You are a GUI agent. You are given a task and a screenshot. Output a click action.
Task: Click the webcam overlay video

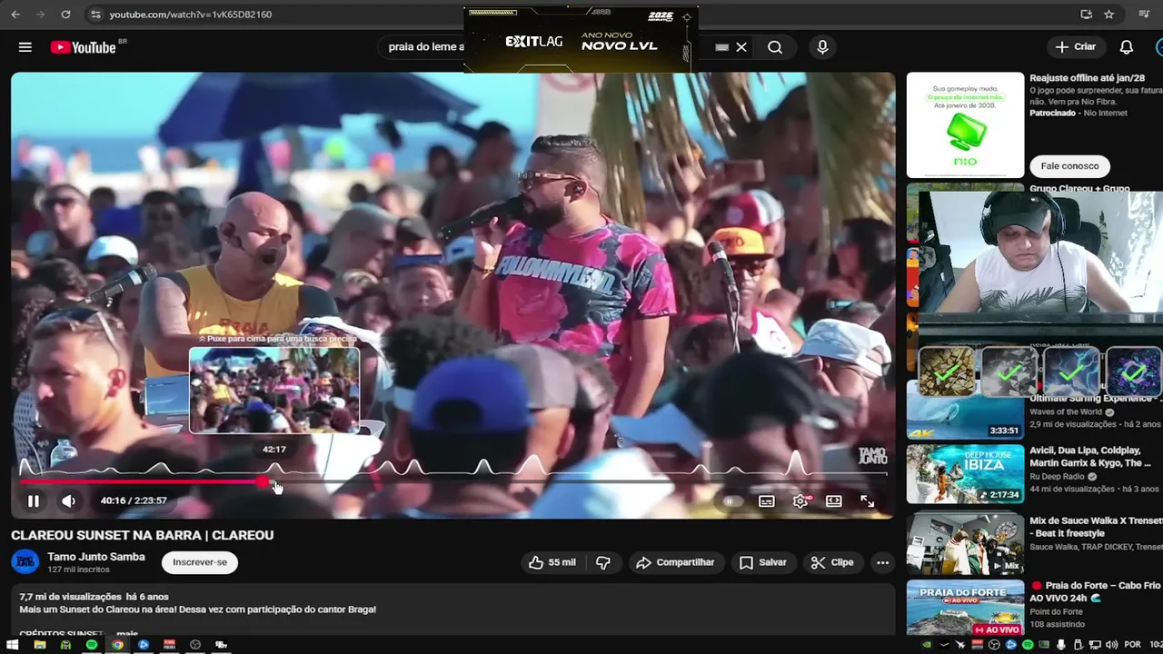1040,252
